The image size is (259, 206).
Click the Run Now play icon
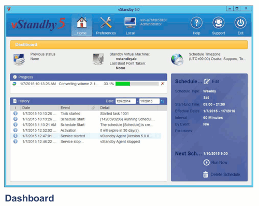coord(206,163)
